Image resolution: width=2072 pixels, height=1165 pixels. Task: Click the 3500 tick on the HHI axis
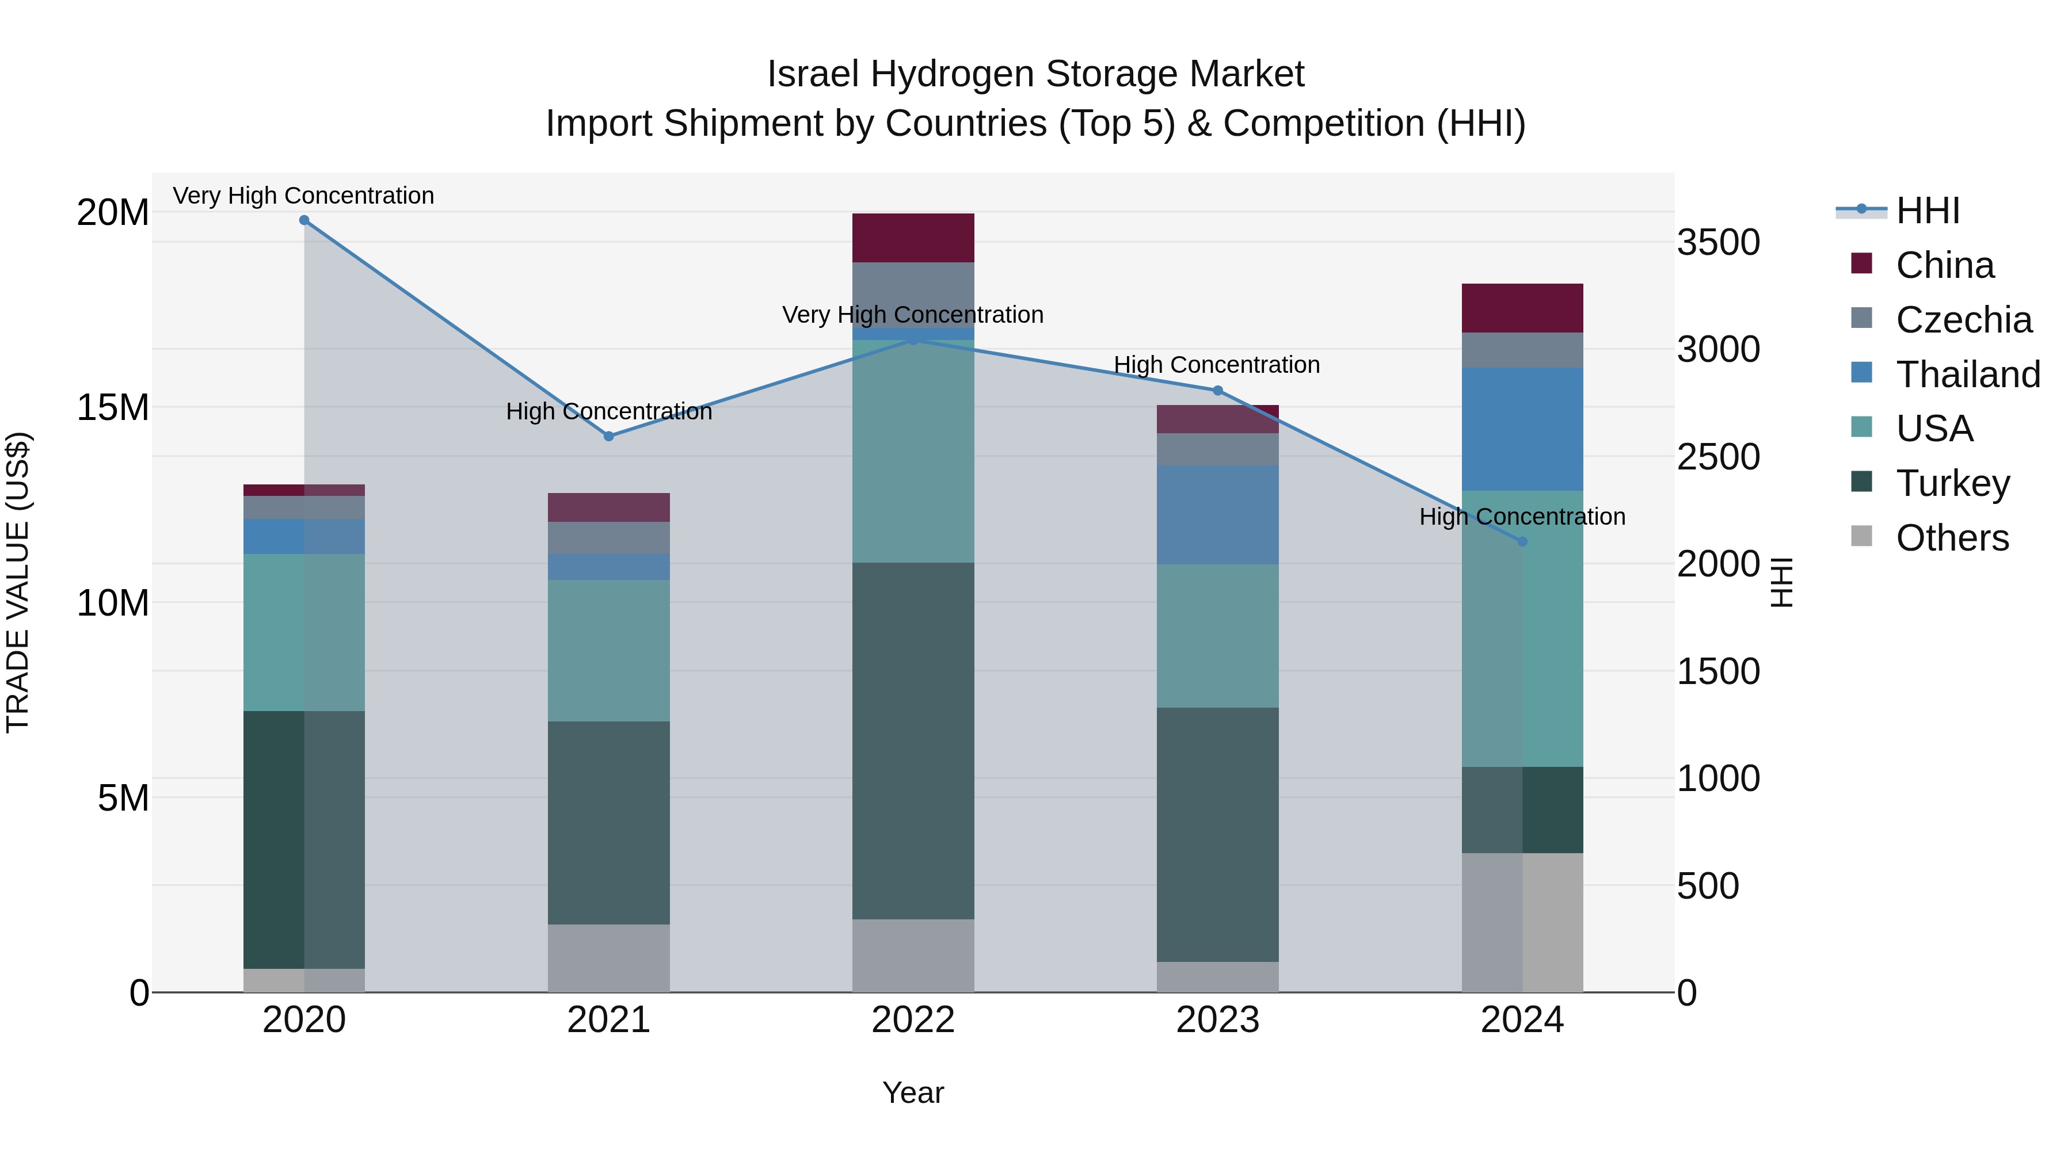[x=1719, y=243]
